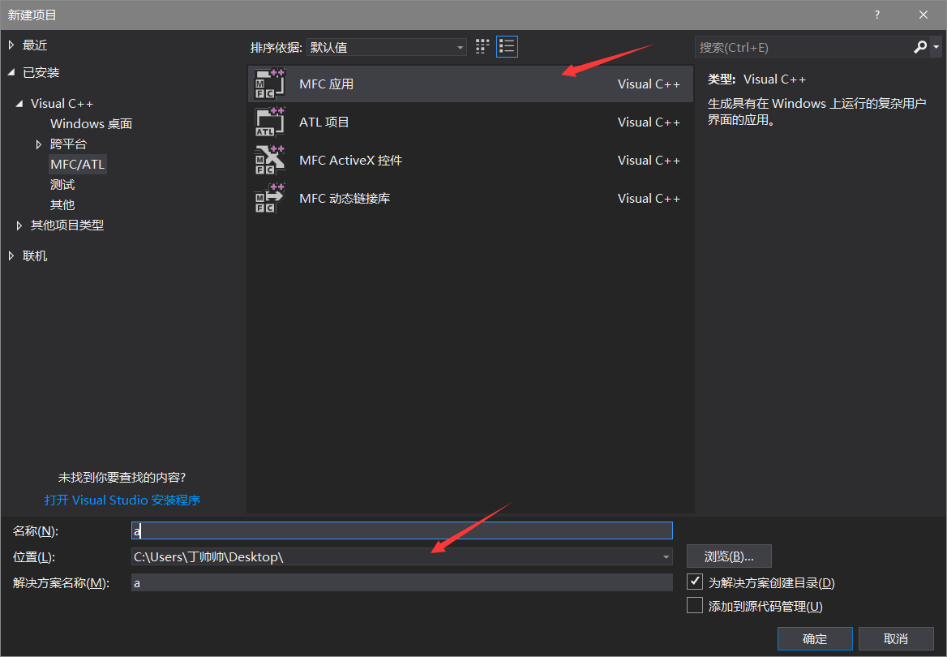Click 跨平台 label in the tree
The image size is (947, 657).
click(69, 144)
